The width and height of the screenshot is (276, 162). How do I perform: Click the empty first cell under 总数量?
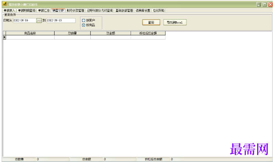72,37
